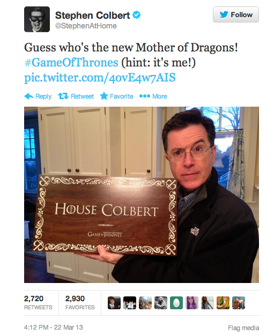274x335 pixels.
Task: View the 2,720 retweets list
Action: (x=38, y=302)
